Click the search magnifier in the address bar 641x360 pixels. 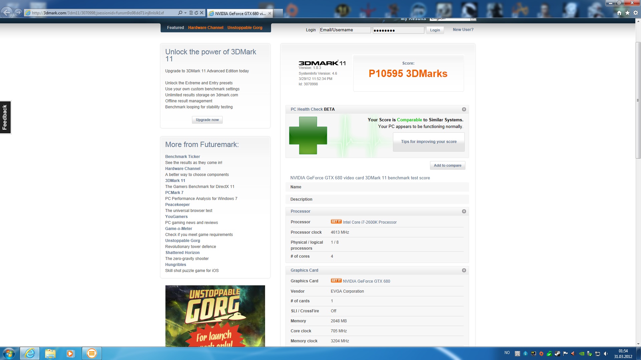pos(180,13)
